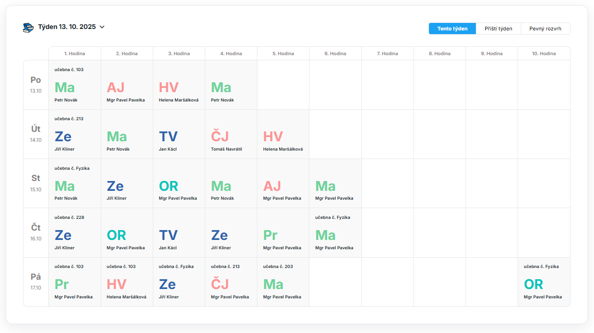Open Thursday's Pr lesson in fifth hour
Viewport: 594px width, 333px height.
tap(283, 233)
